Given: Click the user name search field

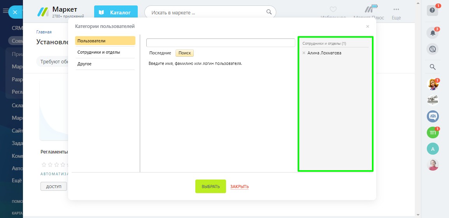Looking at the screenshot, I should pos(220,43).
